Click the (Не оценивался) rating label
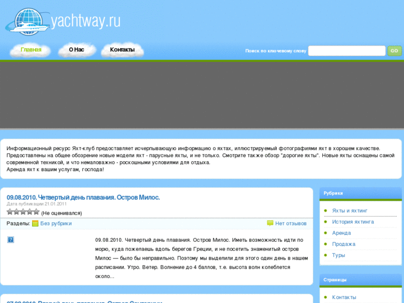Viewport: 404px width, 303px height. pos(62,213)
